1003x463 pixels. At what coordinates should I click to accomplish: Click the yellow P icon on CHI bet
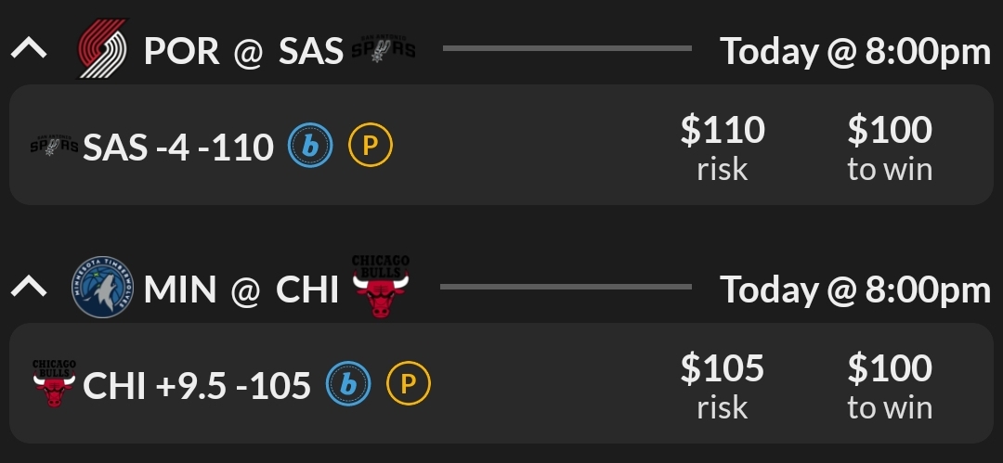[x=409, y=384]
